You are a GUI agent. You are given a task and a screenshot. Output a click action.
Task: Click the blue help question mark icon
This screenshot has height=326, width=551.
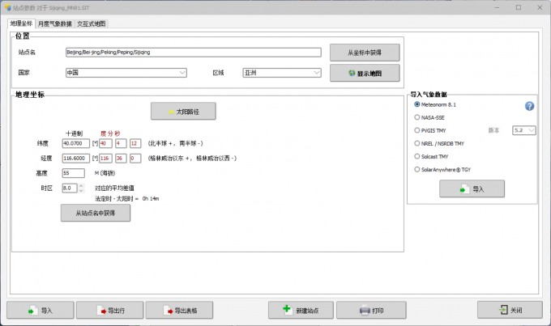(529, 106)
